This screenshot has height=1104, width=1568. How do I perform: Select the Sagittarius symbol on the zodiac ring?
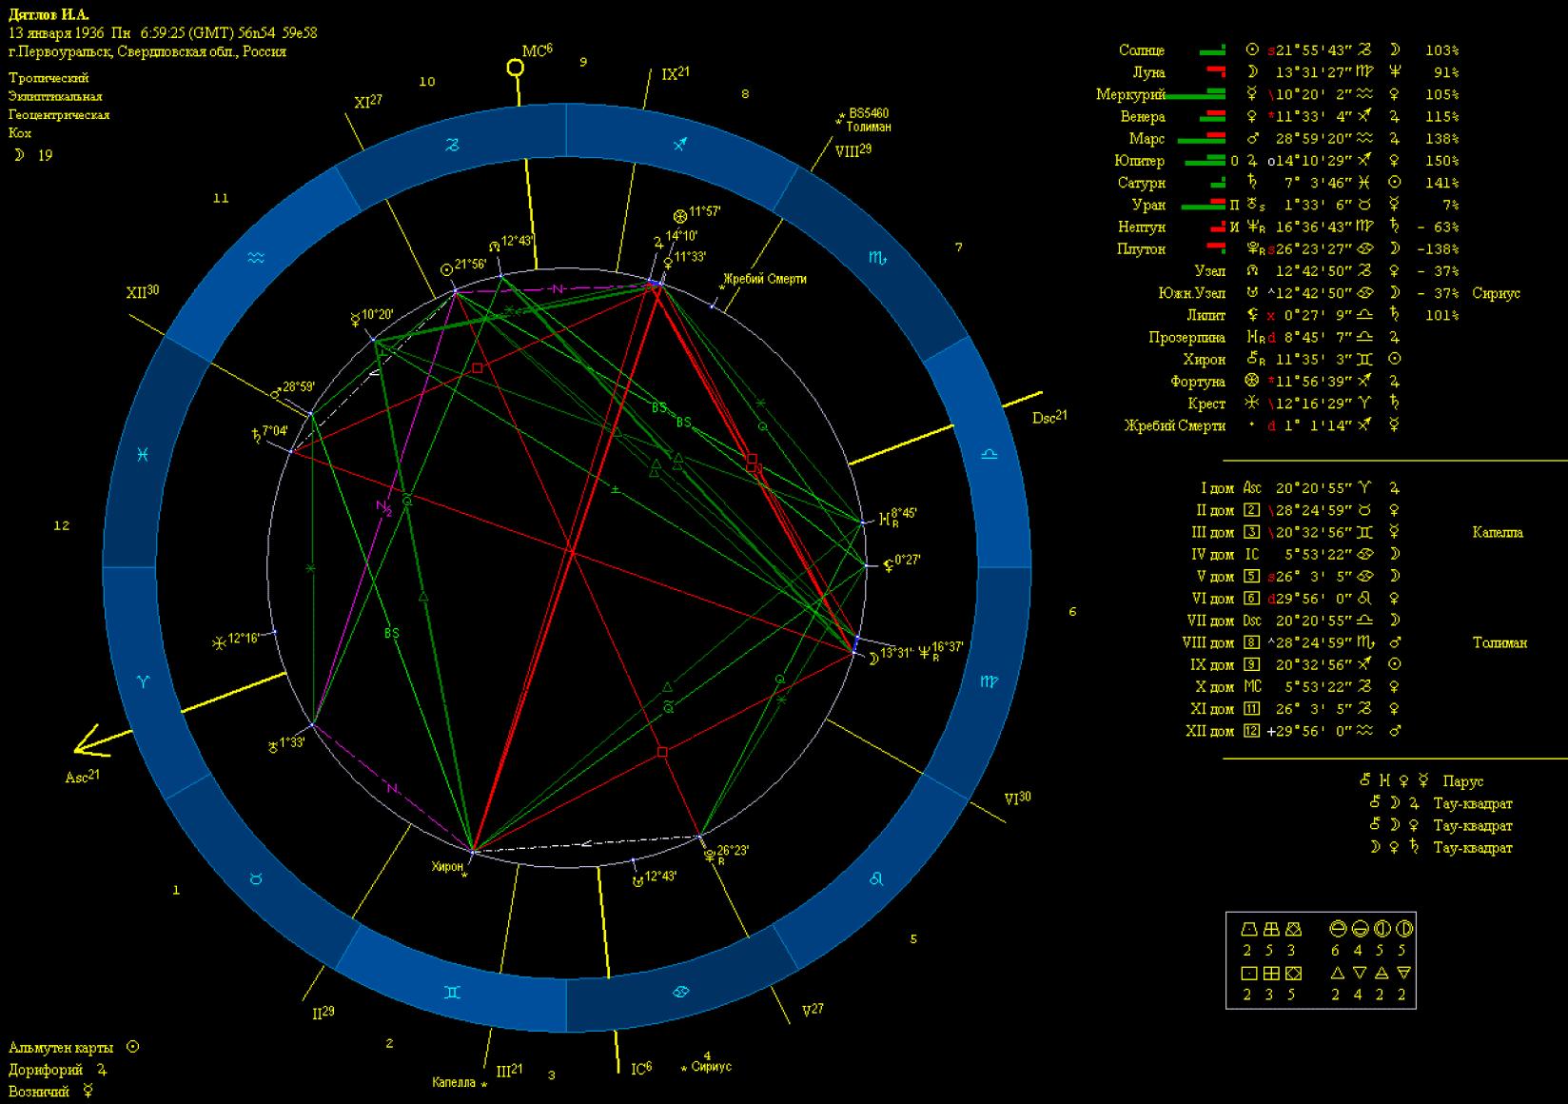coord(680,145)
